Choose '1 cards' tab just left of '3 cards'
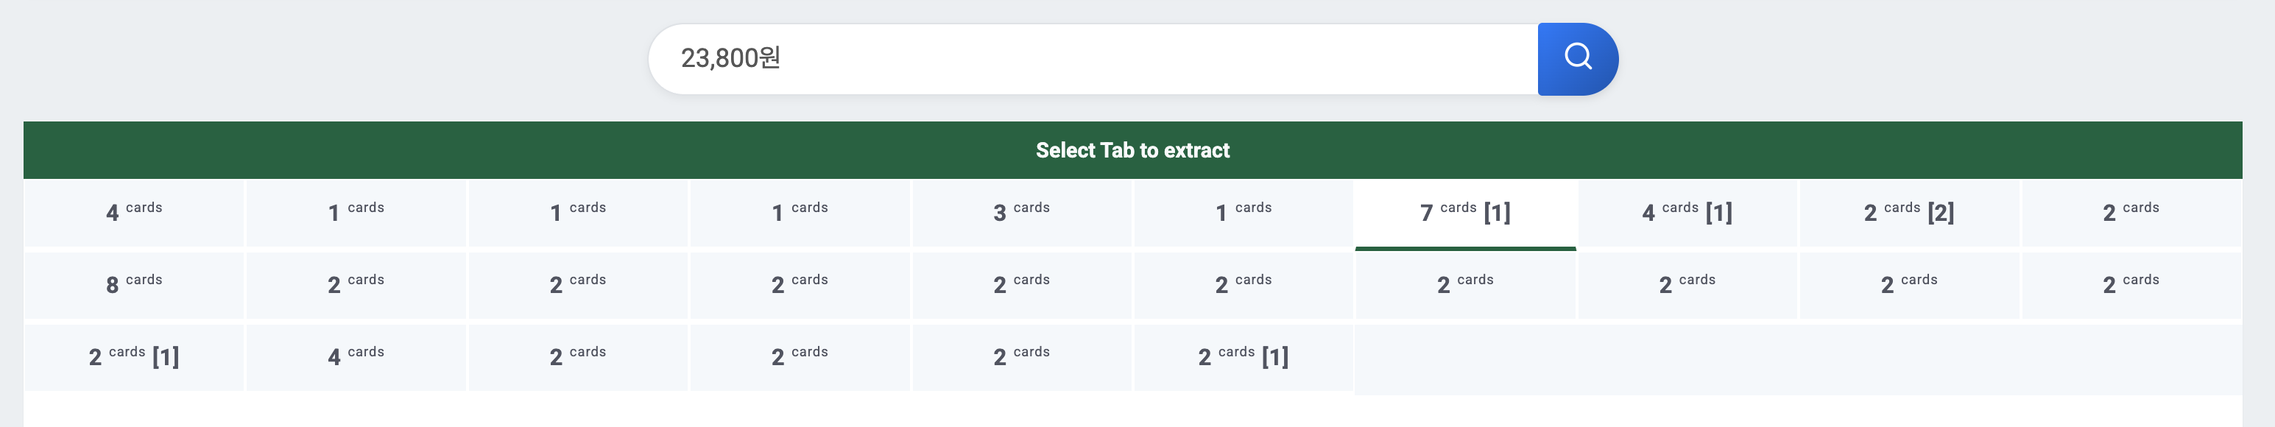The image size is (2275, 427). tap(800, 213)
